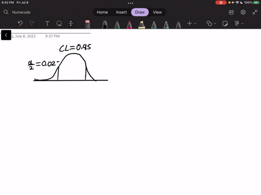Expand the add pen dropdown arrow
This screenshot has width=261, height=195.
195,23
